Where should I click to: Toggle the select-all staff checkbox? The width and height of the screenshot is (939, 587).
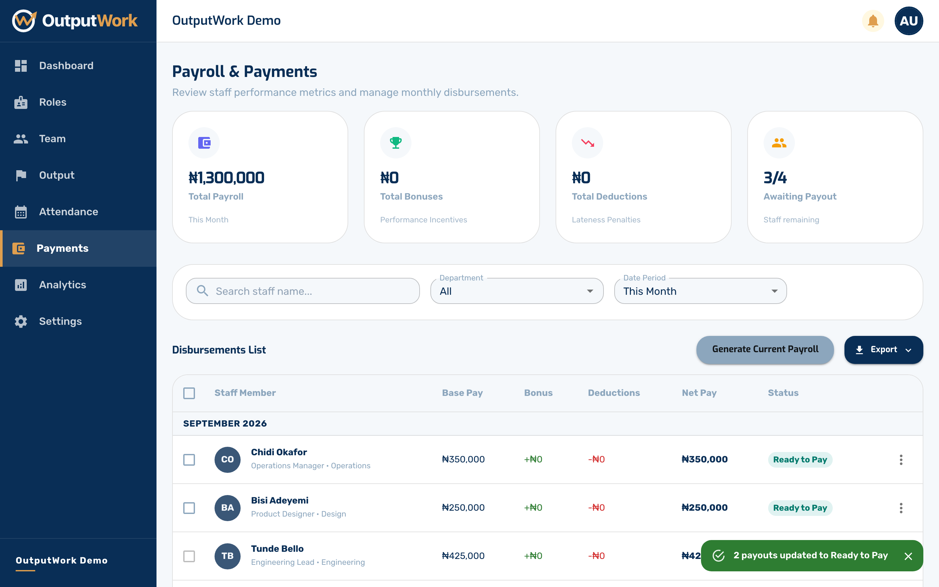coord(189,393)
